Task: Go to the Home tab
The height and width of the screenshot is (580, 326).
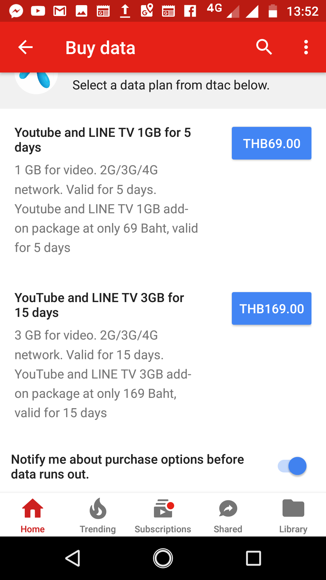Action: [33, 515]
